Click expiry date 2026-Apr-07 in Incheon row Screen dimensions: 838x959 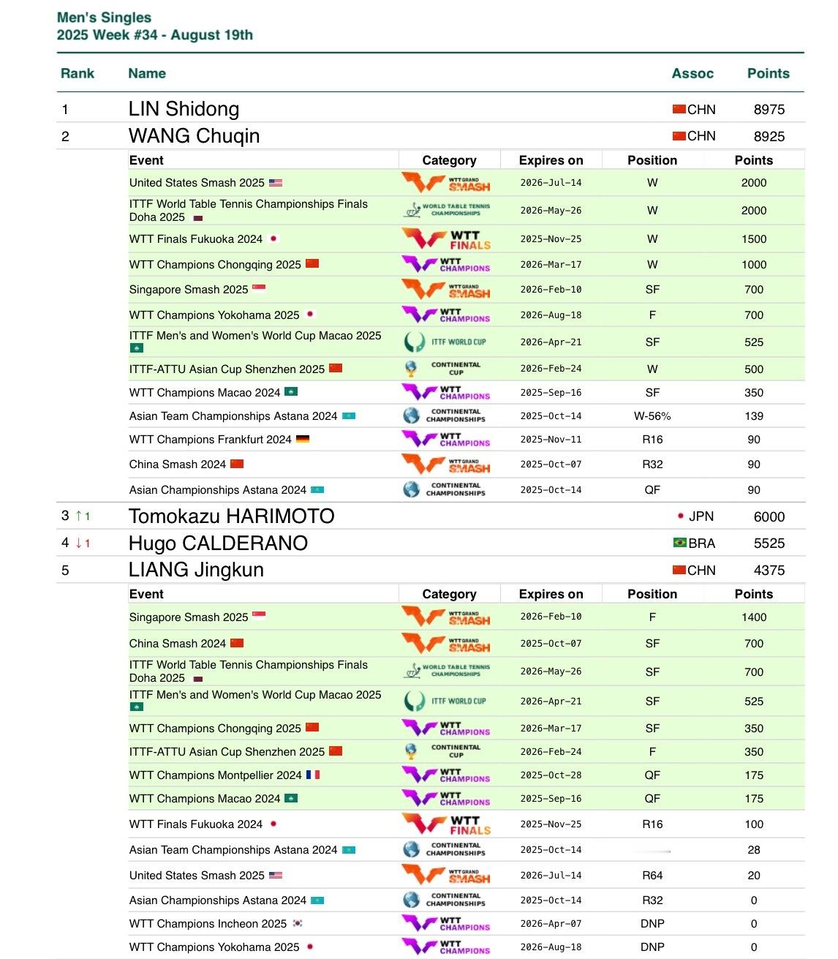tap(551, 923)
